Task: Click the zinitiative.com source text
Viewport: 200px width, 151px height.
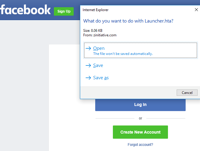Action: 105,35
